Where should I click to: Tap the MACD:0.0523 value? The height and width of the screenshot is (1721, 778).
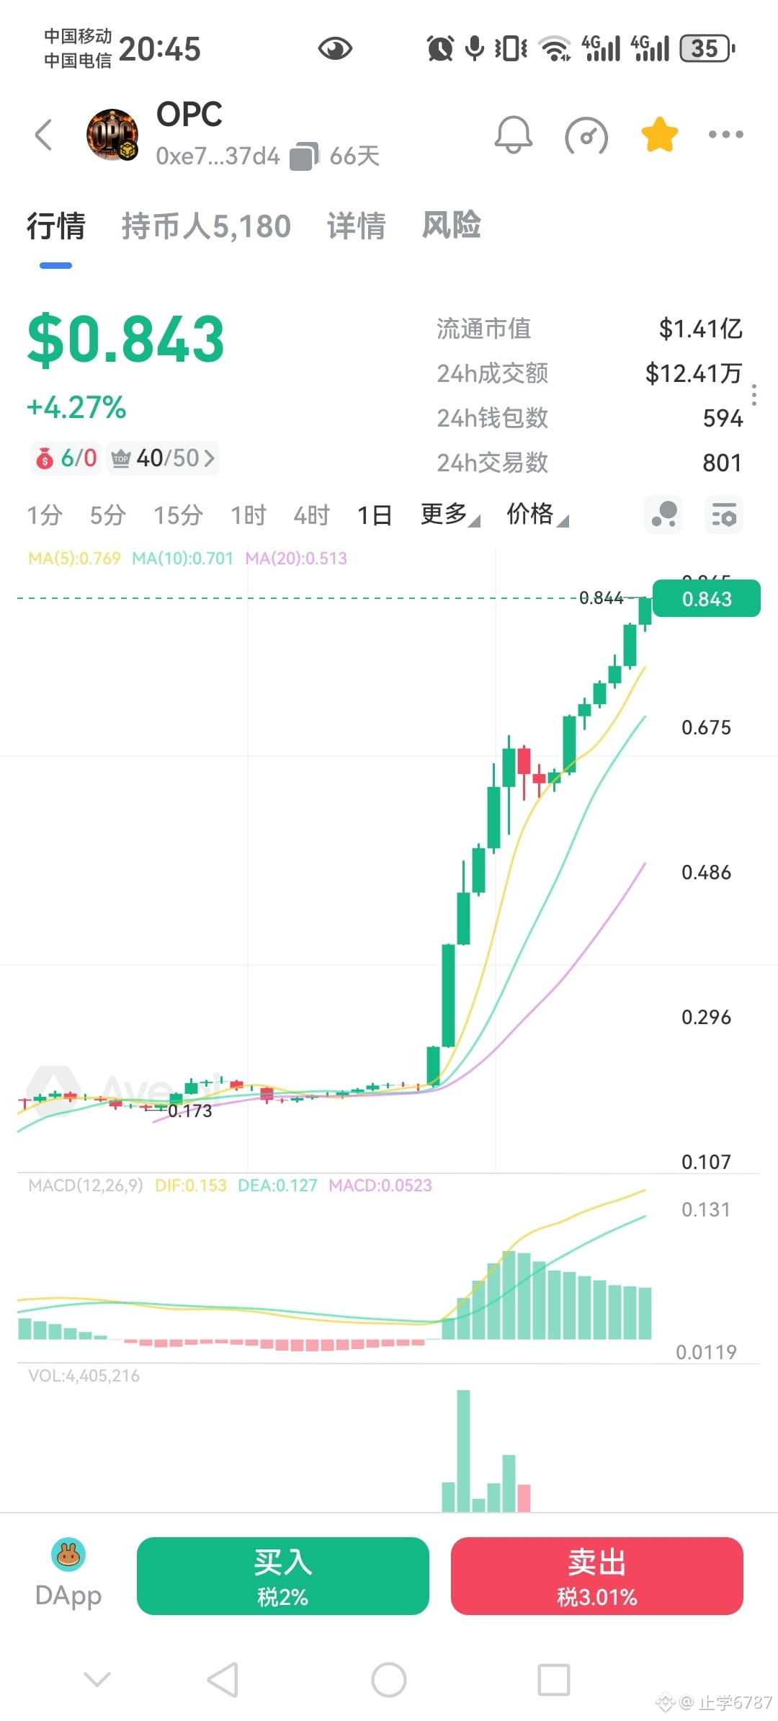pyautogui.click(x=380, y=1186)
